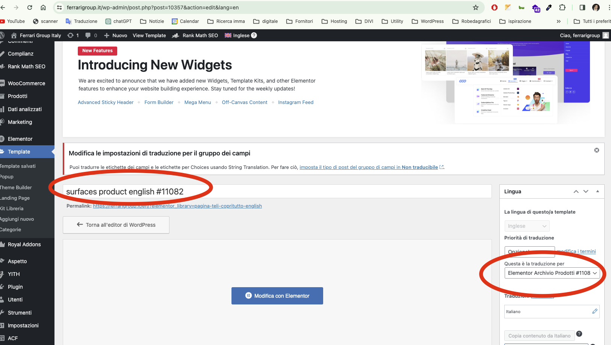This screenshot has width=611, height=345.
Task: Open the chatGPT bookmark
Action: [x=119, y=21]
